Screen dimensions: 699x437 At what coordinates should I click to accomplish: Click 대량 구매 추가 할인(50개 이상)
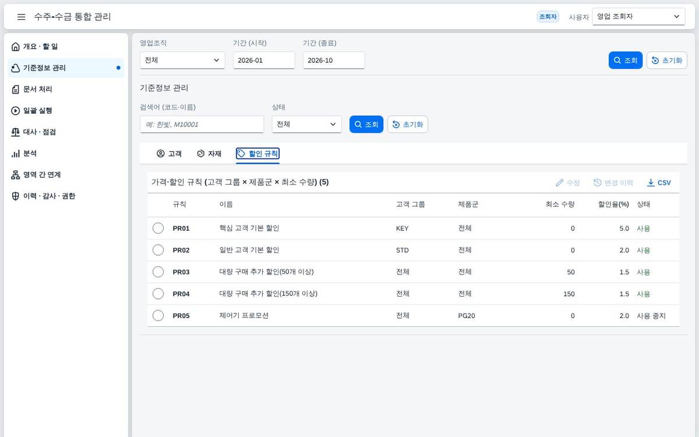point(267,272)
